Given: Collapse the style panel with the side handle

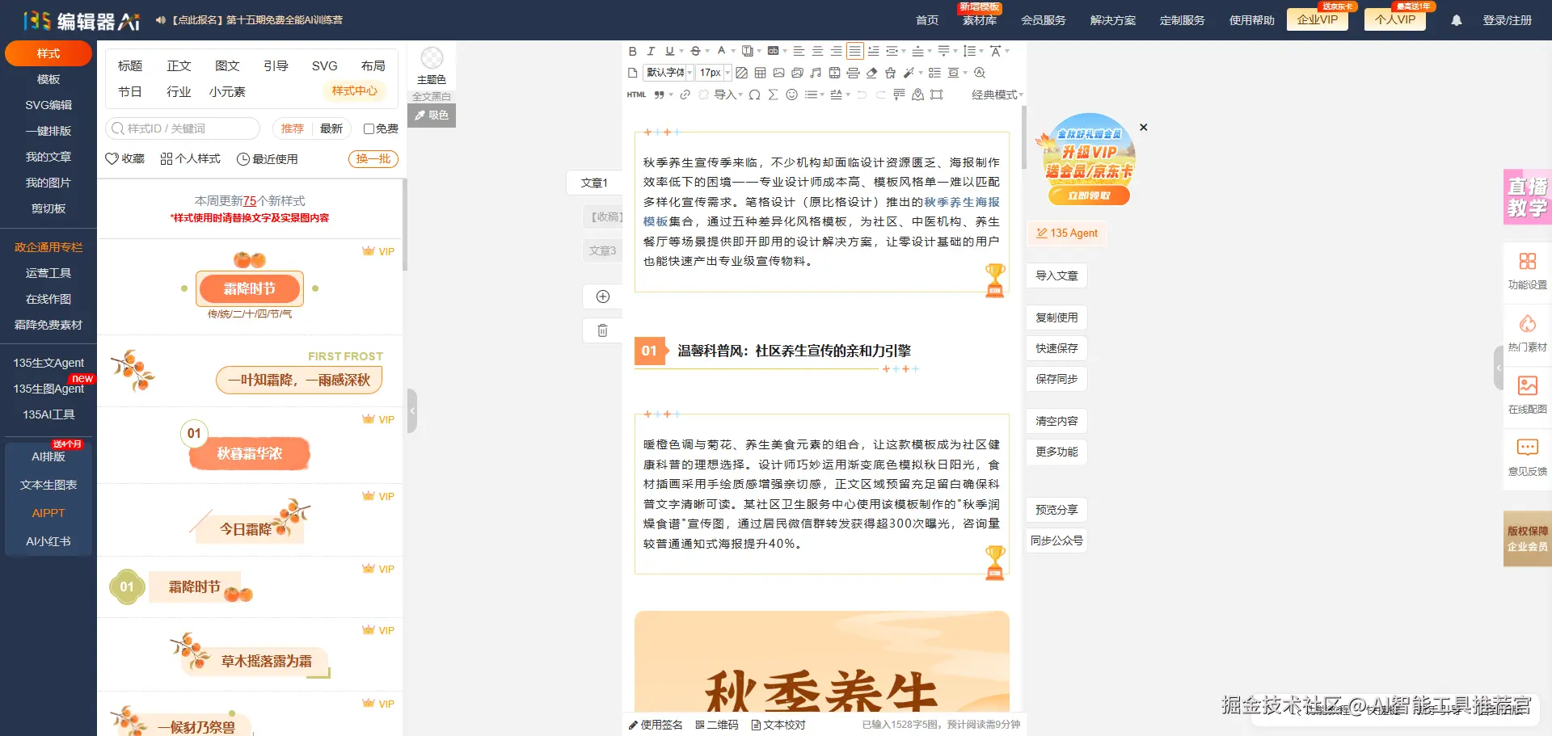Looking at the screenshot, I should [412, 410].
